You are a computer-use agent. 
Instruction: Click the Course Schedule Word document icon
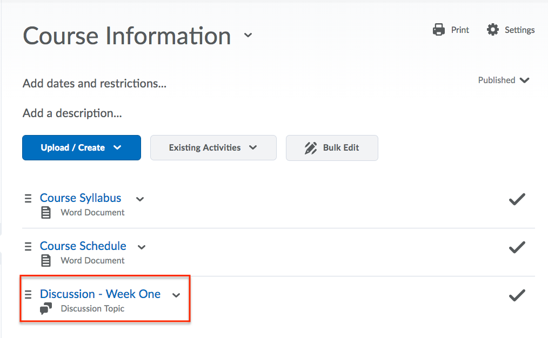tap(46, 261)
